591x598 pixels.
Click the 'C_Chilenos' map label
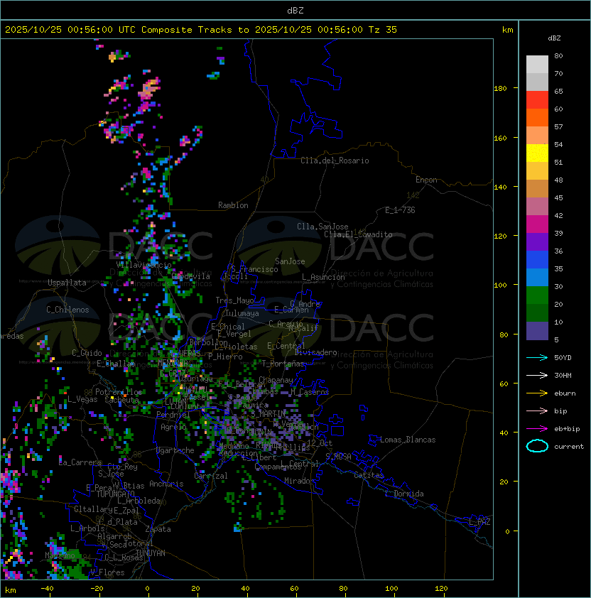point(67,310)
